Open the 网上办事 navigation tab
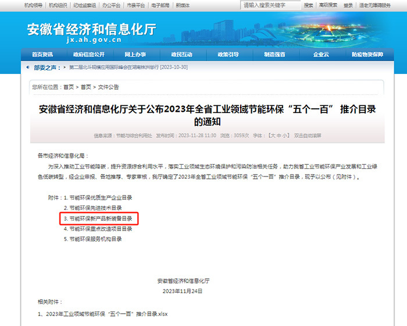Image resolution: width=407 pixels, height=326 pixels. click(x=135, y=54)
